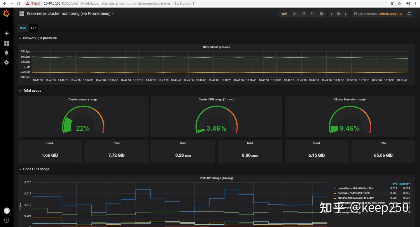420x227 pixels.
Task: Save the dashboard using the save icon
Action: pyautogui.click(x=312, y=14)
